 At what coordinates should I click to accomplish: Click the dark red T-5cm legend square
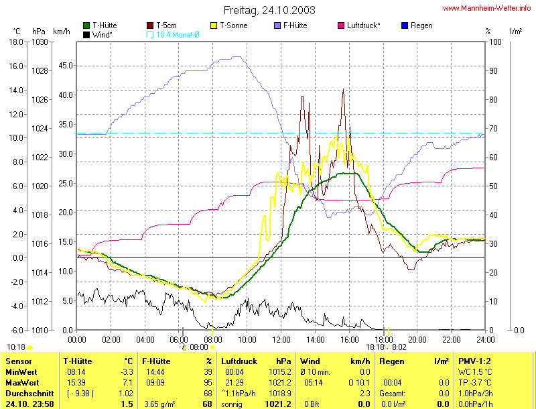coord(150,25)
